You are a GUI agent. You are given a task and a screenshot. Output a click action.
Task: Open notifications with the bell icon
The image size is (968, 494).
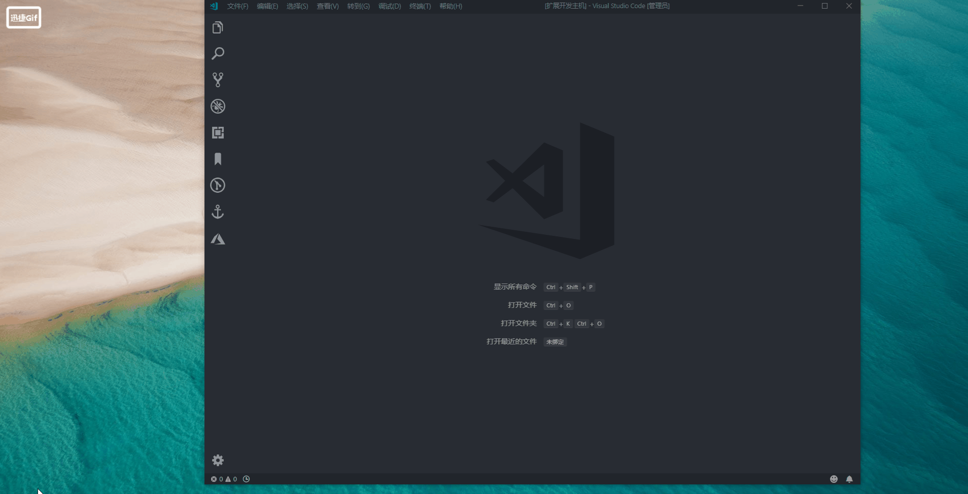coord(849,479)
